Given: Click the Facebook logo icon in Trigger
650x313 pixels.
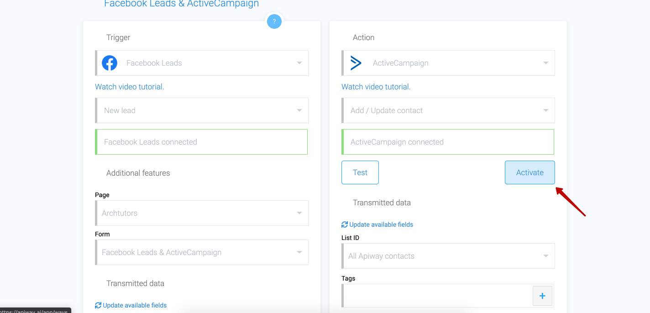Looking at the screenshot, I should 110,63.
